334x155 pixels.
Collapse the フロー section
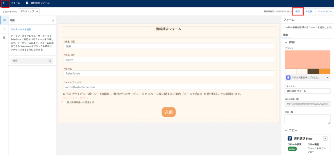286,130
